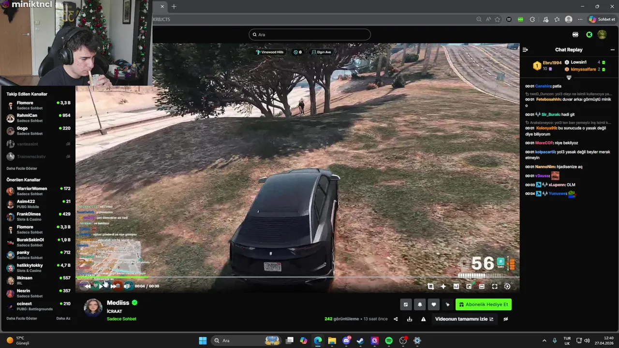The image size is (619, 348).
Task: Open Chat Replay more options menu
Action: [x=612, y=50]
